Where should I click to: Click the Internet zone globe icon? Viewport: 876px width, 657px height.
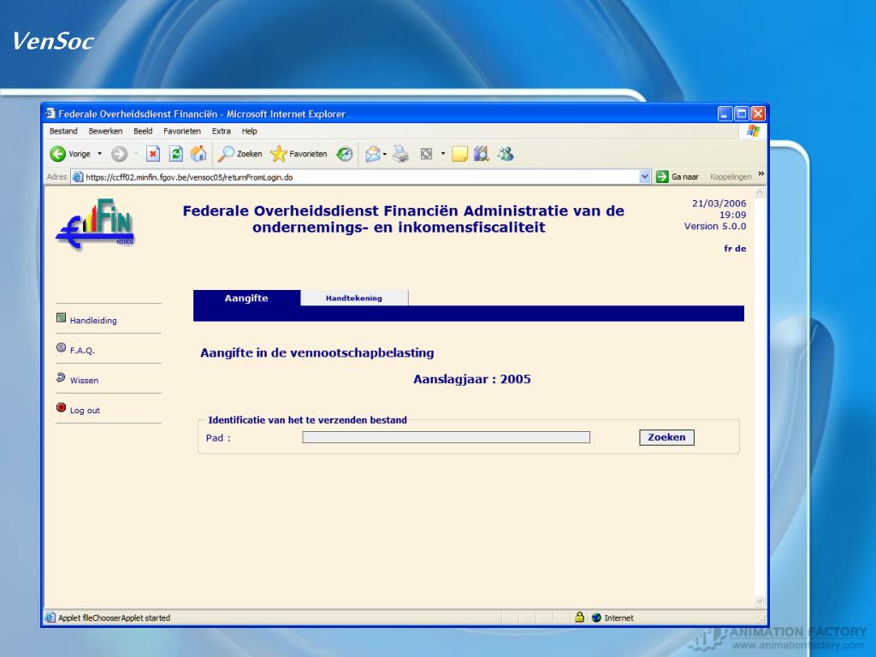point(596,618)
